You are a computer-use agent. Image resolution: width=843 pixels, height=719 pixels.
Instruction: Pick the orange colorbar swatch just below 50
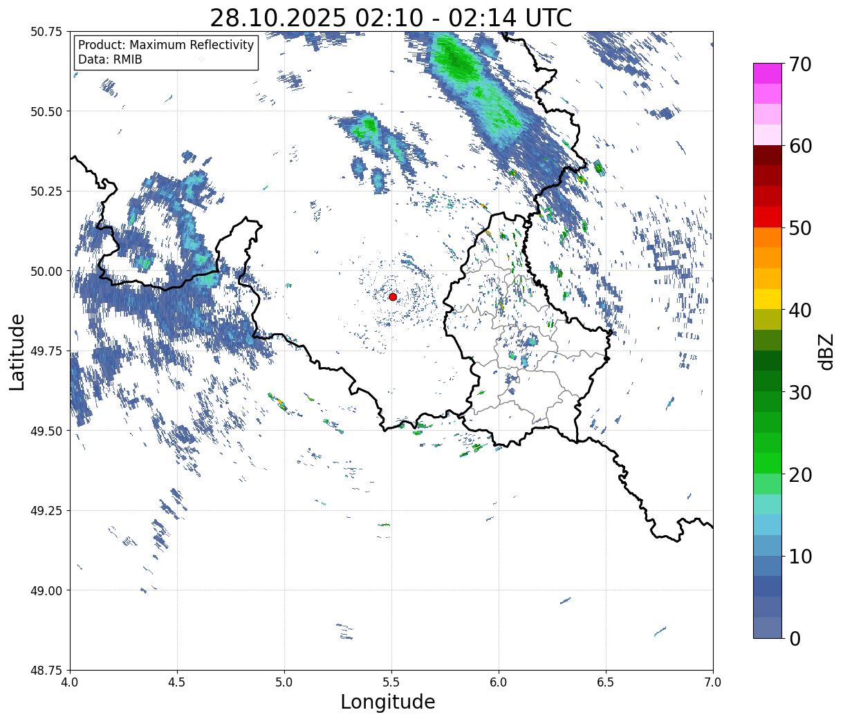click(768, 237)
